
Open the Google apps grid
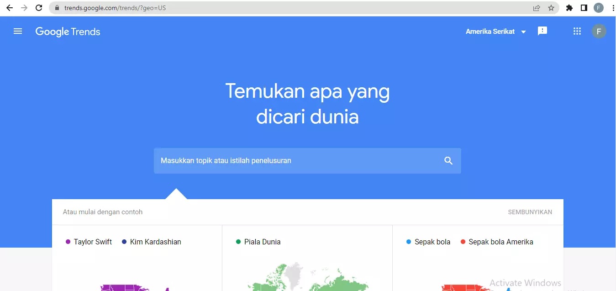(577, 31)
